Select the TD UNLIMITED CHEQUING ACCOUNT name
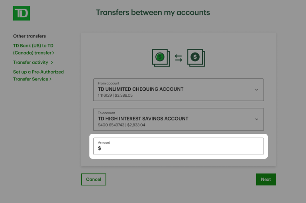Viewport: 306px width, 203px height. pyautogui.click(x=141, y=89)
